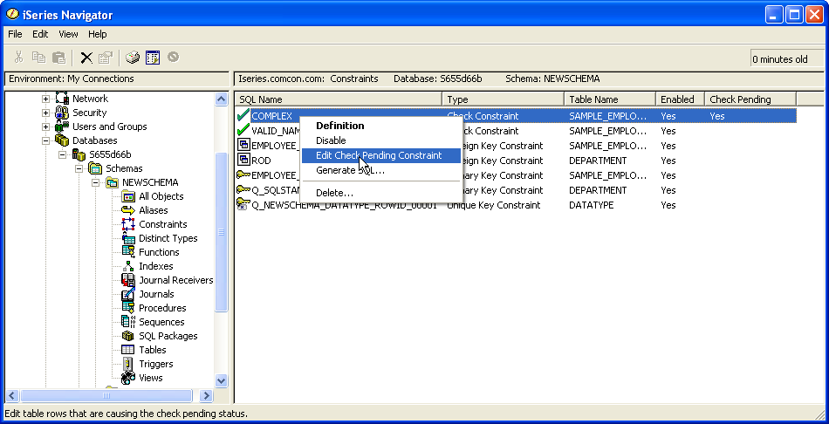
Task: Click the Users and Groups icon
Action: (x=62, y=127)
